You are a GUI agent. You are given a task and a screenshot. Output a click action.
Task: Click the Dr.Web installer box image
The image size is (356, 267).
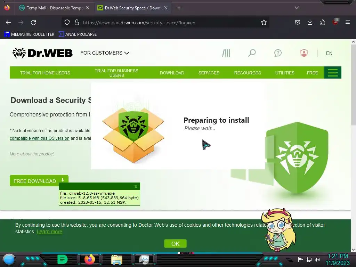click(x=133, y=135)
